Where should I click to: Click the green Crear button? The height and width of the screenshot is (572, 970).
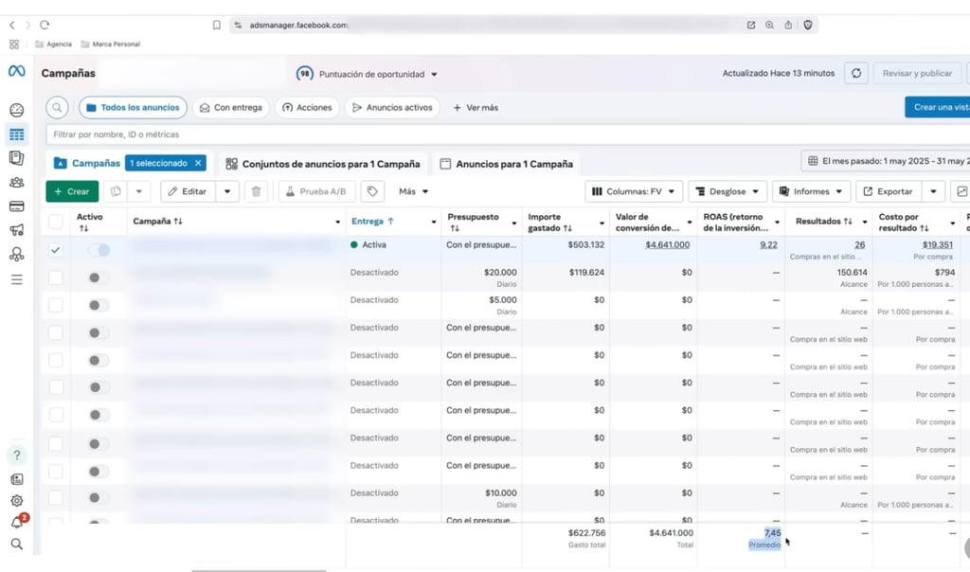point(72,191)
